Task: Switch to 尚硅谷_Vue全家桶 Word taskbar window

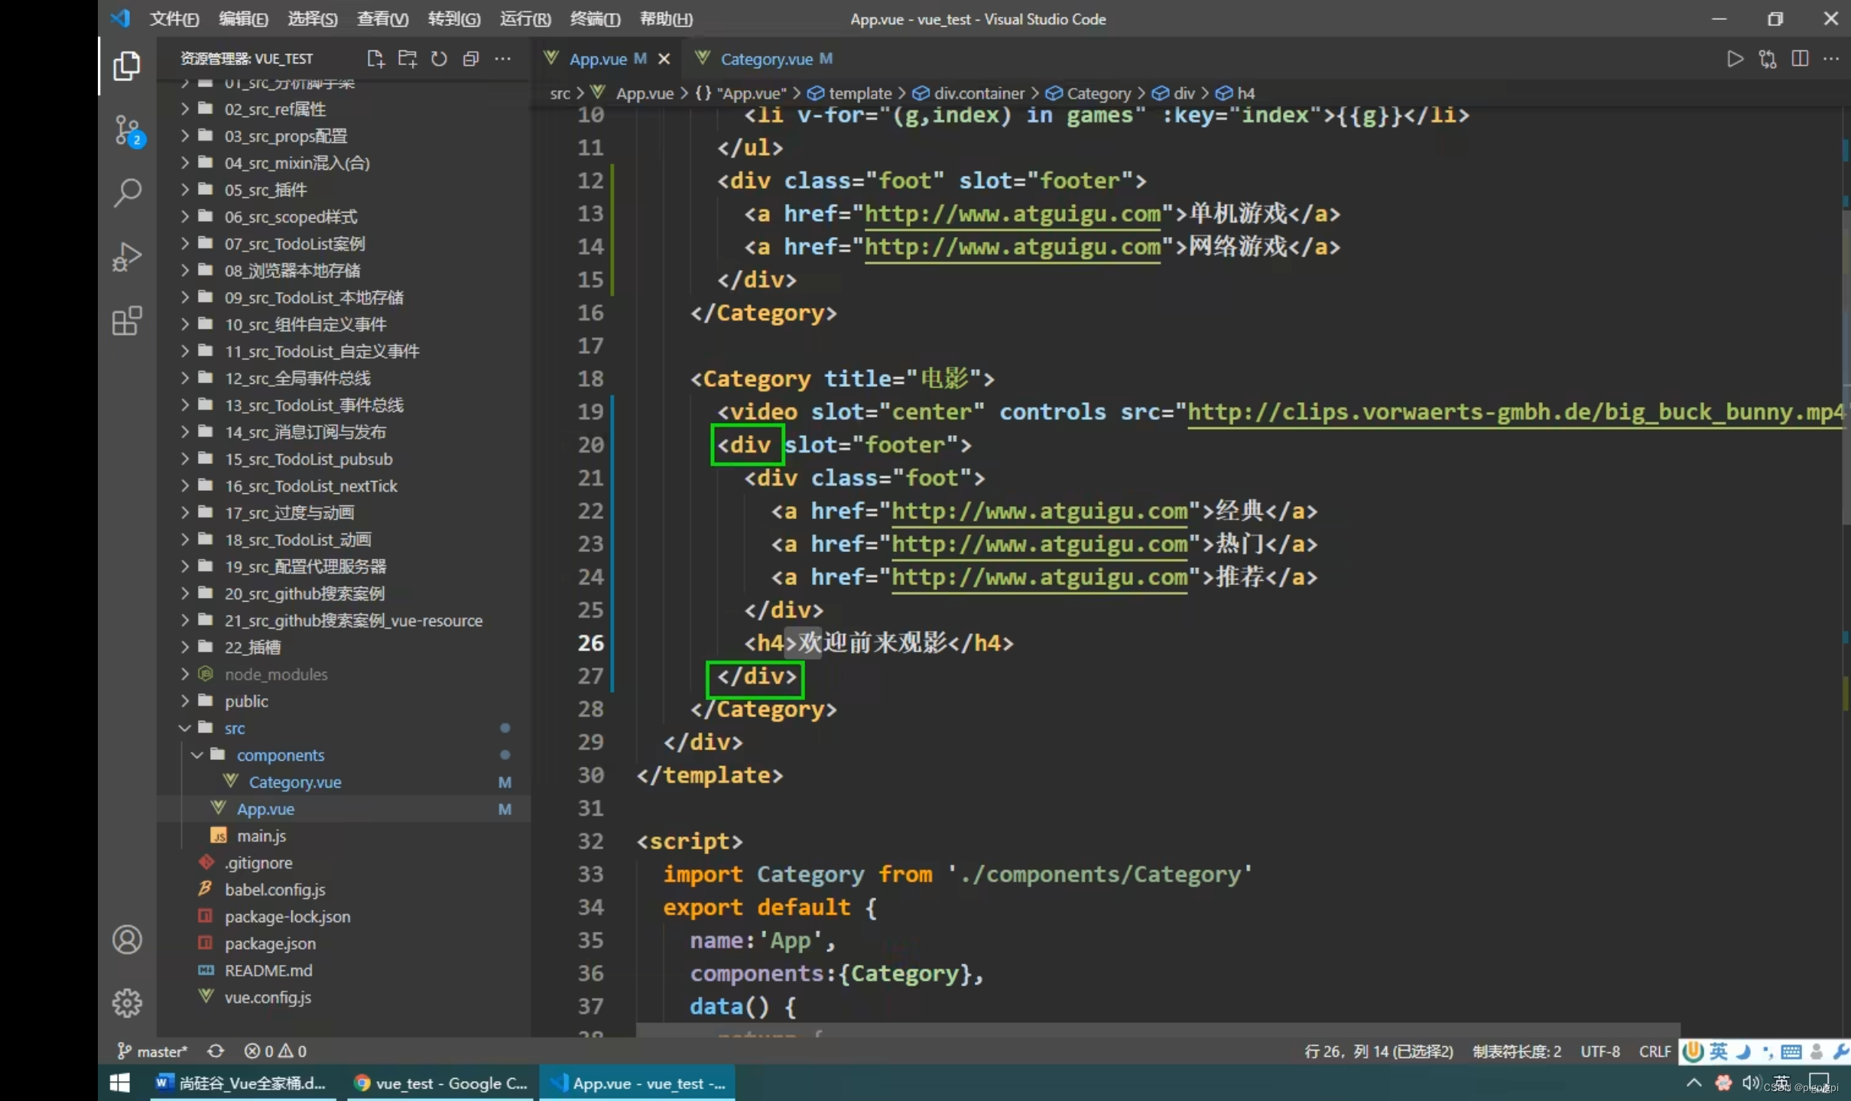Action: (x=244, y=1083)
